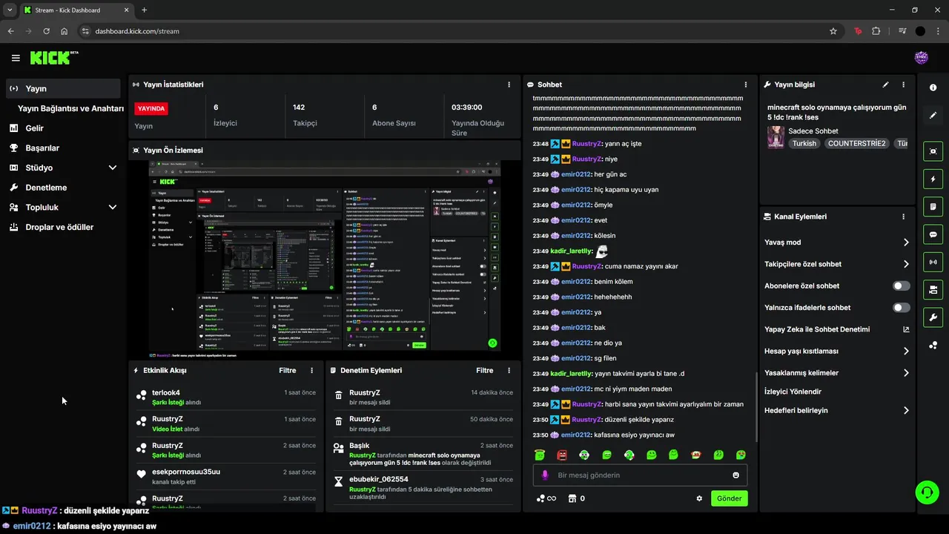Viewport: 949px width, 534px height.
Task: Click the stream preview video
Action: pos(324,260)
